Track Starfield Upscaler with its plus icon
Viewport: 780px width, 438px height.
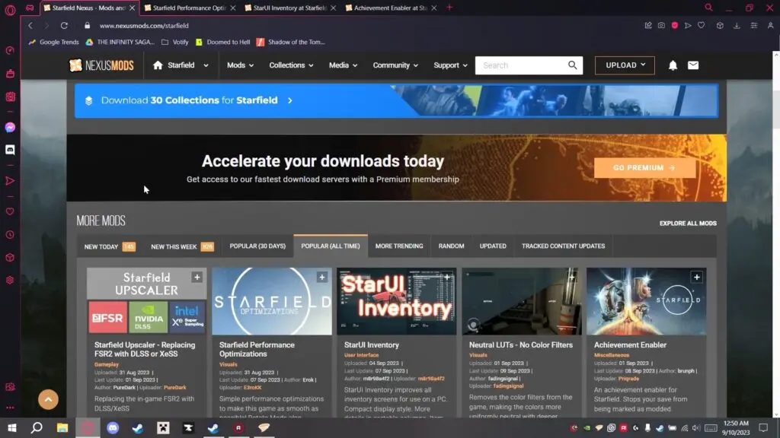[x=197, y=278]
